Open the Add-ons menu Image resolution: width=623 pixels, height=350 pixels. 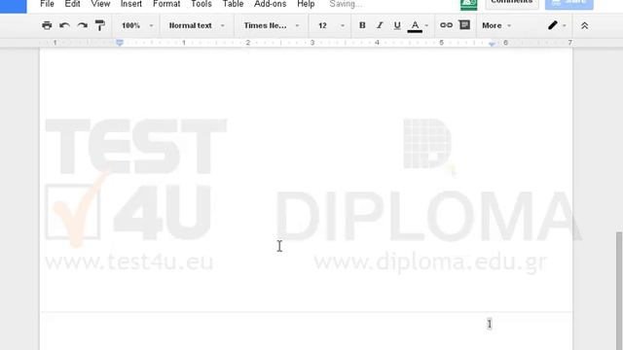pos(271,4)
